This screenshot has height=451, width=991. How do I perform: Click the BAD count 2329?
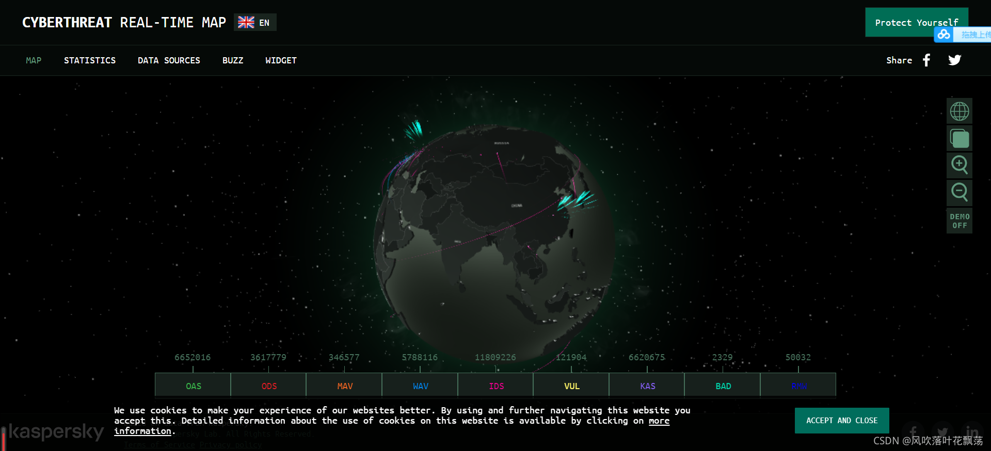point(723,357)
